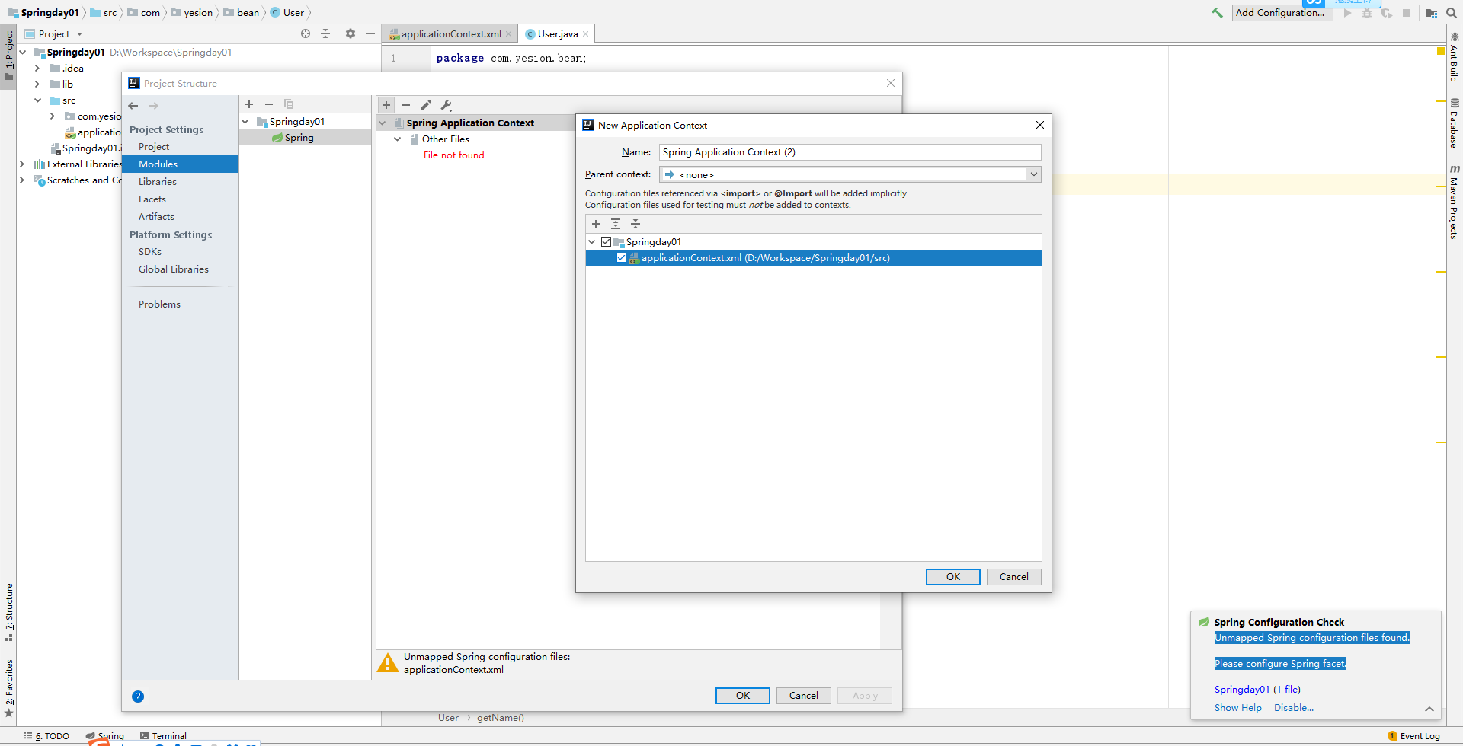Screen dimensions: 1463x746
Task: Close the User.java editor tab
Action: 585,34
